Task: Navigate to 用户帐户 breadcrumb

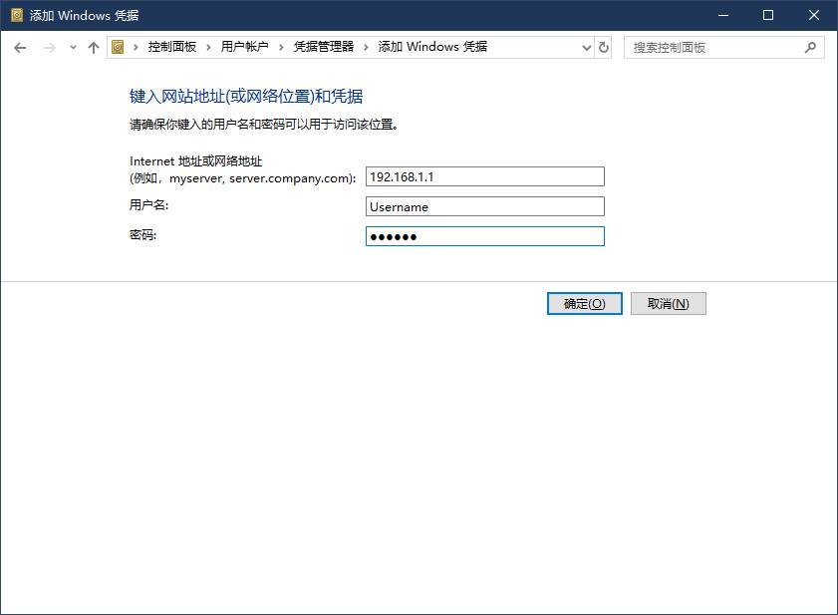Action: point(244,47)
